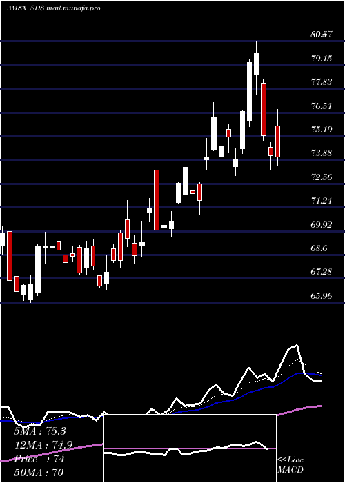Click the 73.88 price axis label
345x483 pixels.
point(322,152)
